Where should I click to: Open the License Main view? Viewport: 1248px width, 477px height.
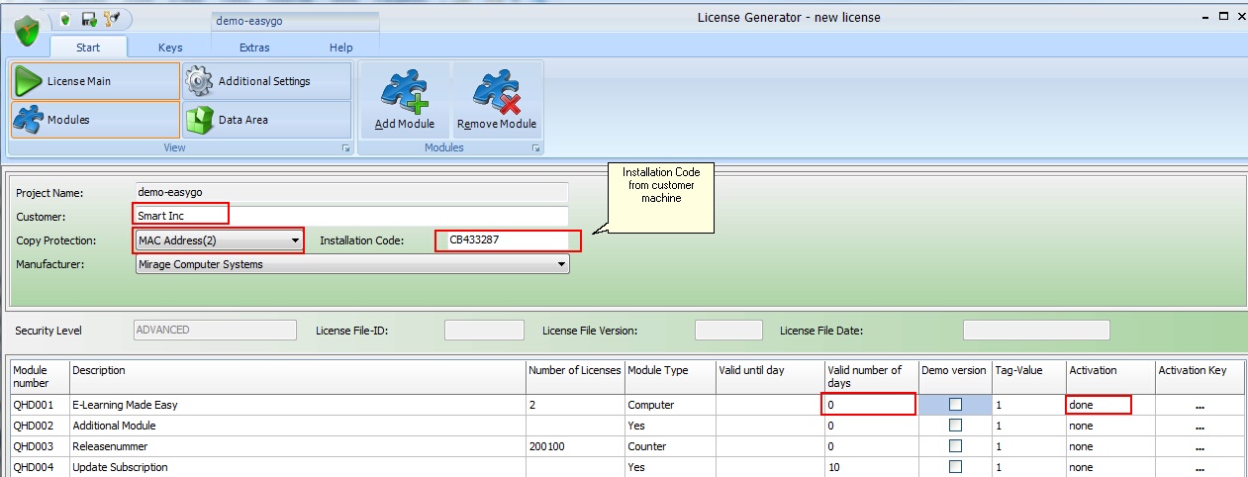click(95, 81)
